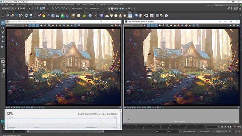
Task: Create a V-Ray dome light from shelf
Action: point(107,16)
